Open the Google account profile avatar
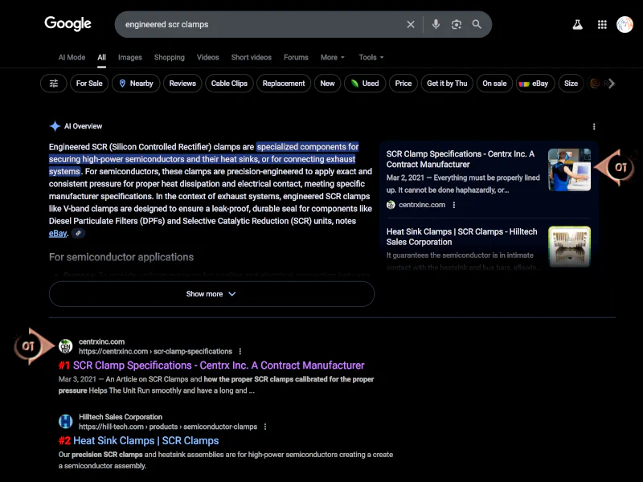643x482 pixels. [x=625, y=25]
